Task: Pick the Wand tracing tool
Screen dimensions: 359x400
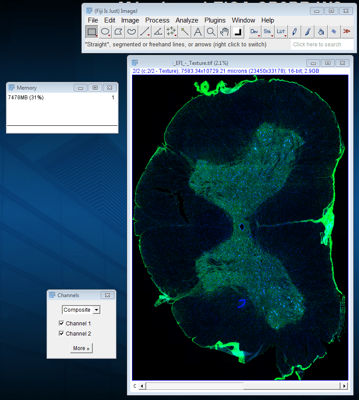Action: 184,32
